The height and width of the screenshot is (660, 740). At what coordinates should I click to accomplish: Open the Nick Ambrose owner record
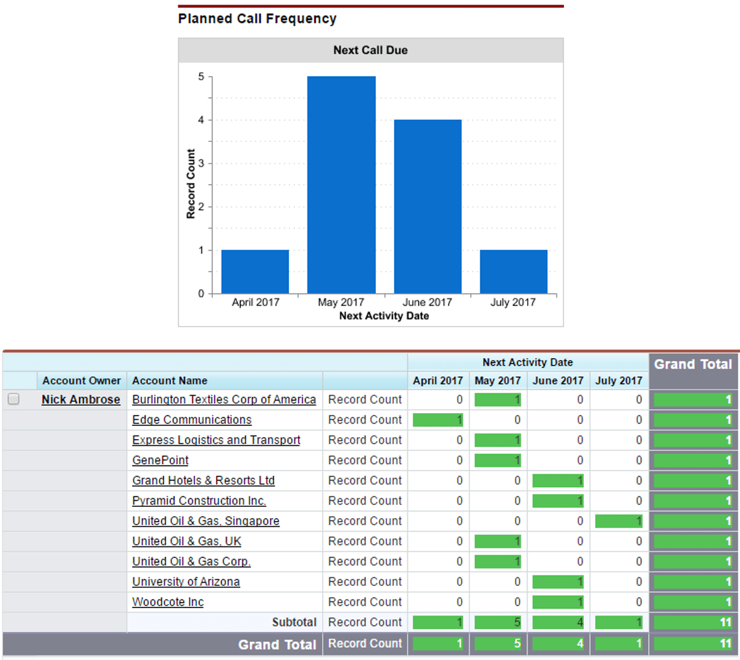[x=81, y=399]
